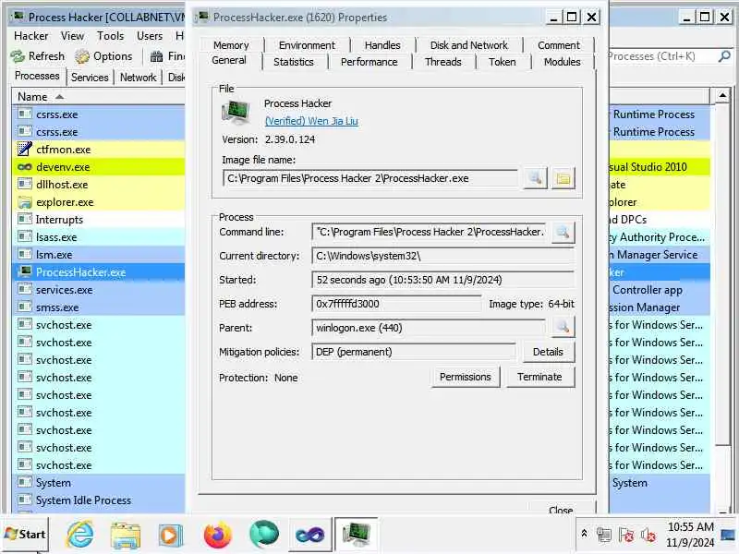Click the Current directory field
Screen dimensions: 739x554
click(442, 256)
